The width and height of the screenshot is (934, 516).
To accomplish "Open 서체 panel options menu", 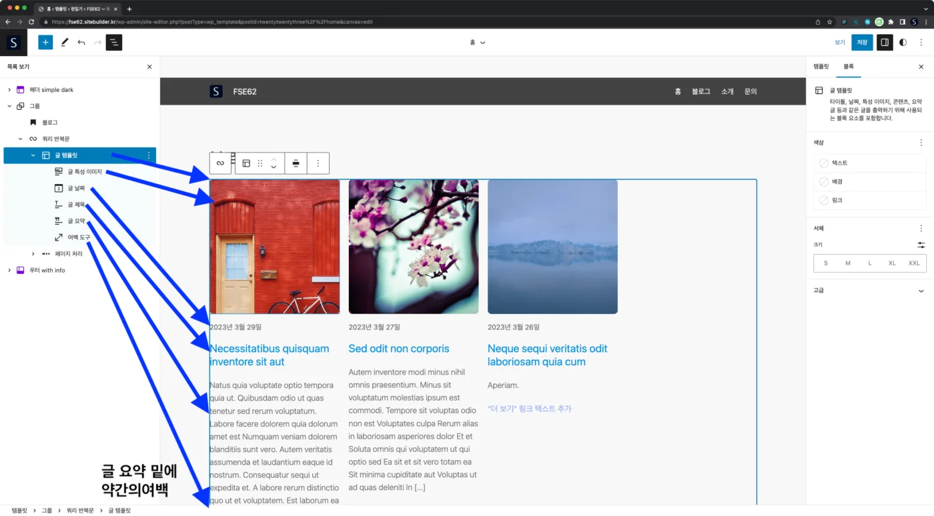I will point(921,228).
